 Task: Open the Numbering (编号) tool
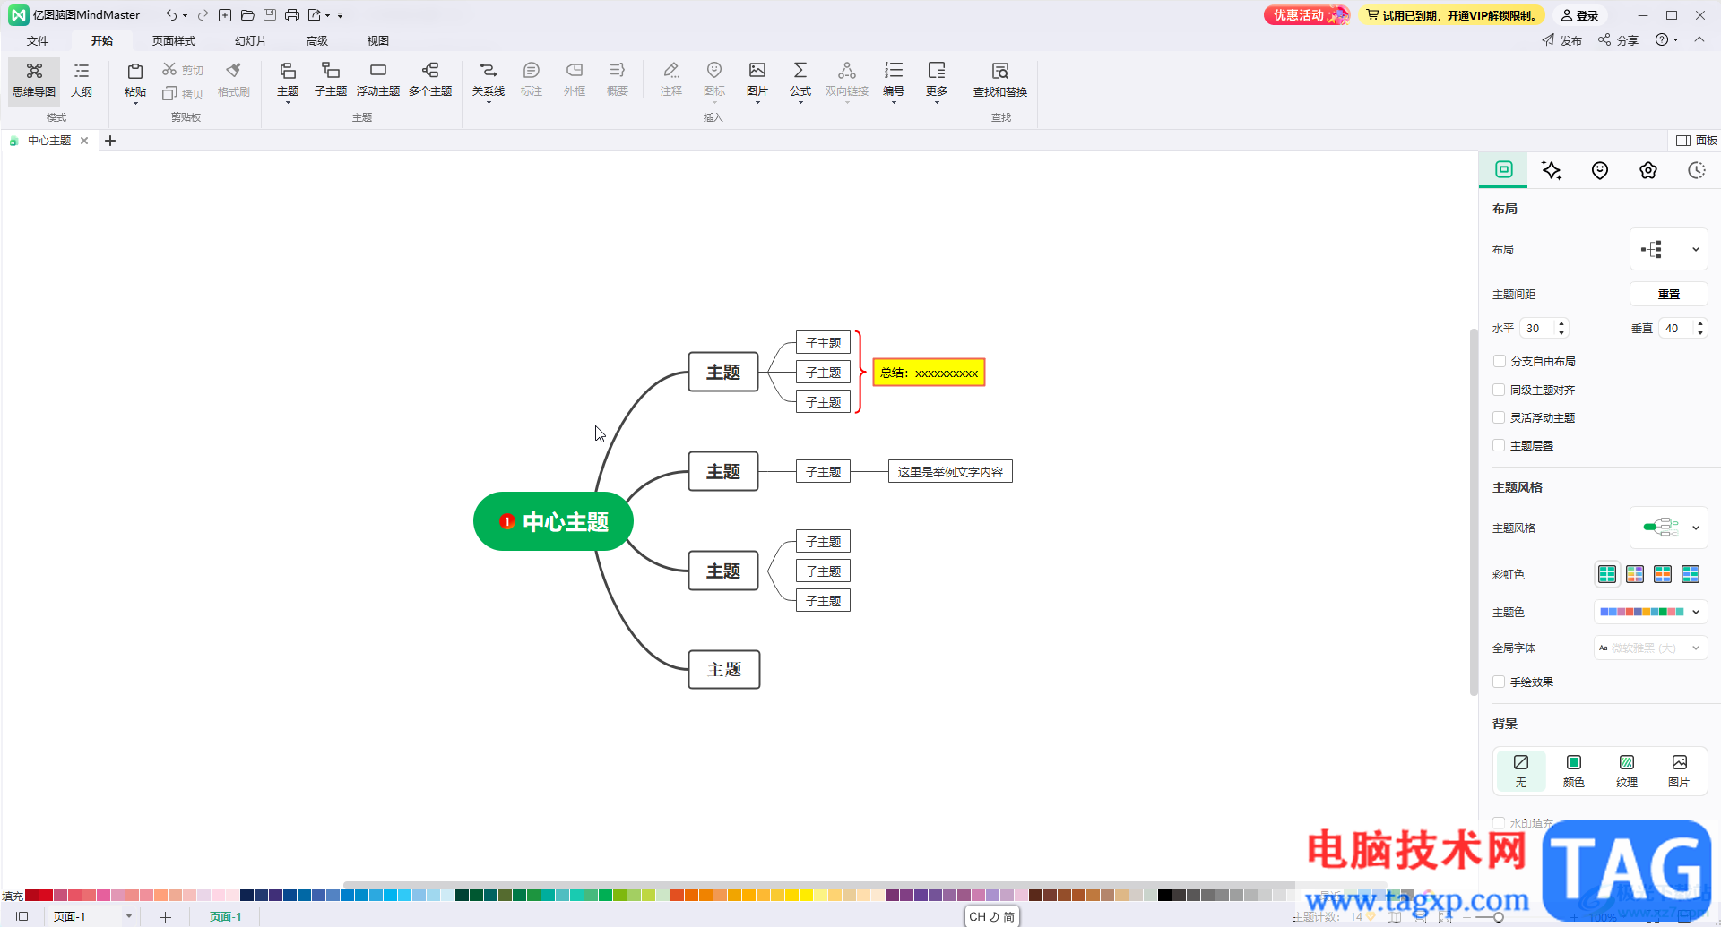point(894,80)
